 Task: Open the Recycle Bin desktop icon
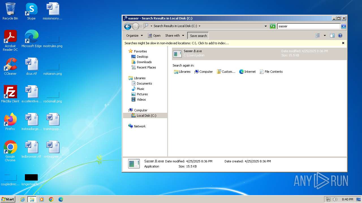coord(10,11)
